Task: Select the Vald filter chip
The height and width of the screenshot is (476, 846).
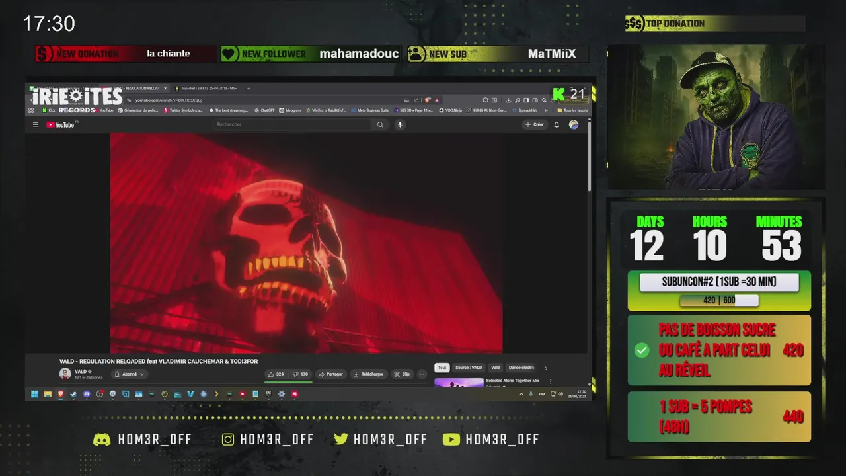Action: [496, 368]
